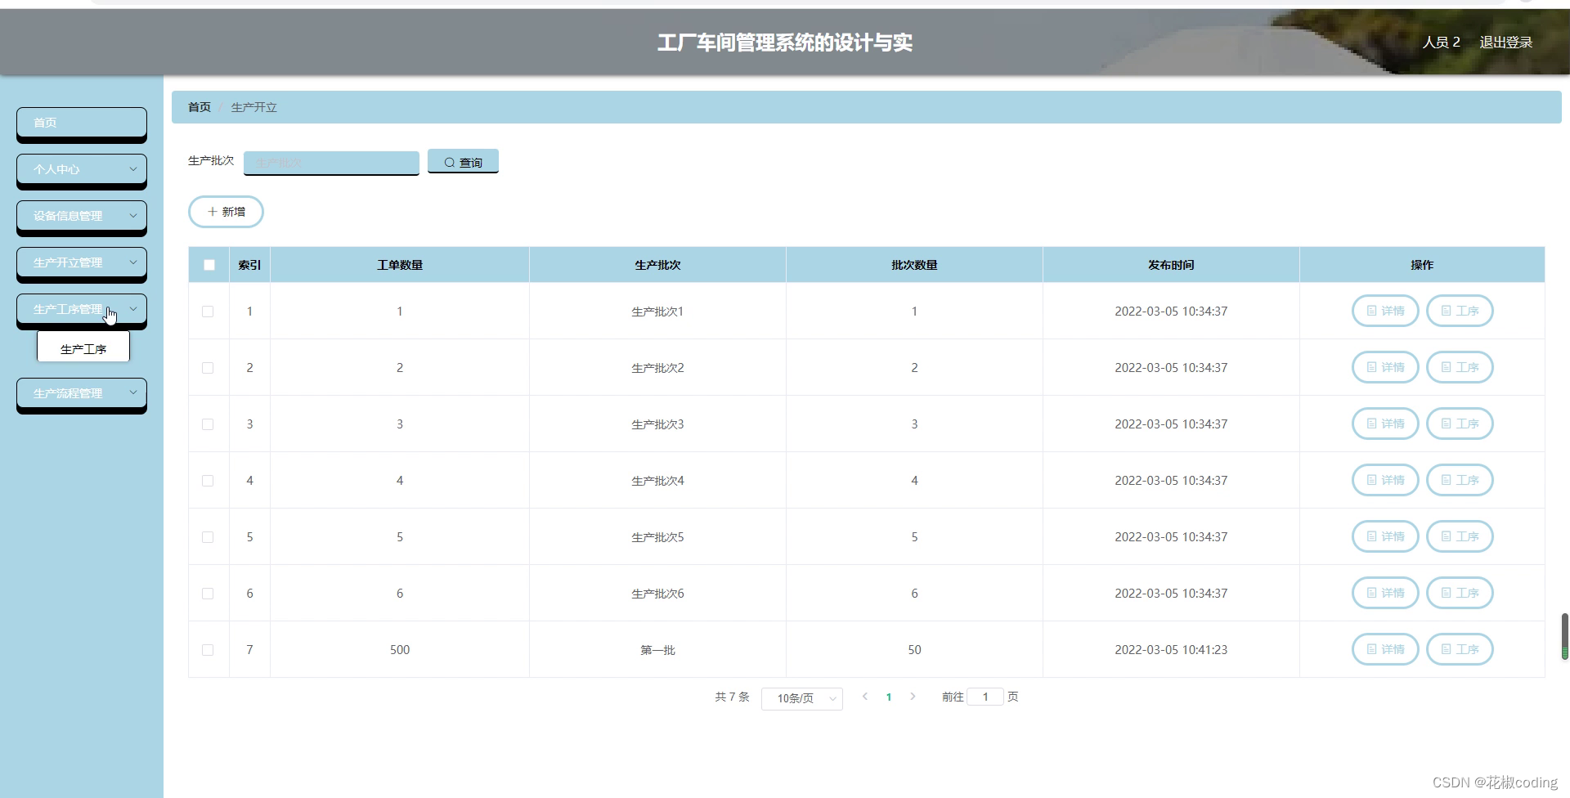The width and height of the screenshot is (1570, 798).
Task: Click the 索引 column header
Action: (x=249, y=265)
